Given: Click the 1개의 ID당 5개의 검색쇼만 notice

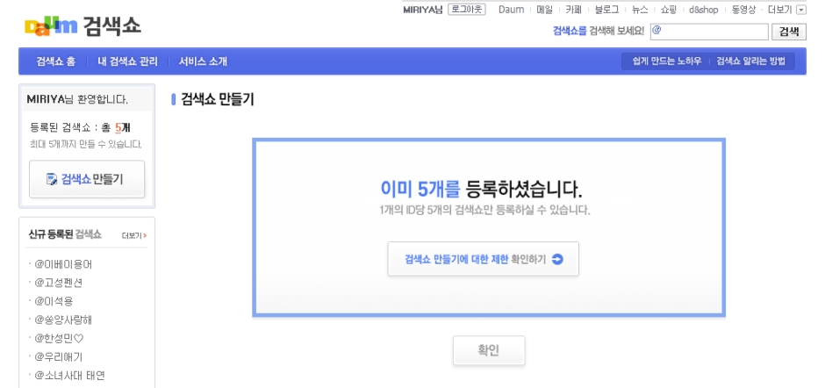Looking at the screenshot, I should [x=484, y=210].
